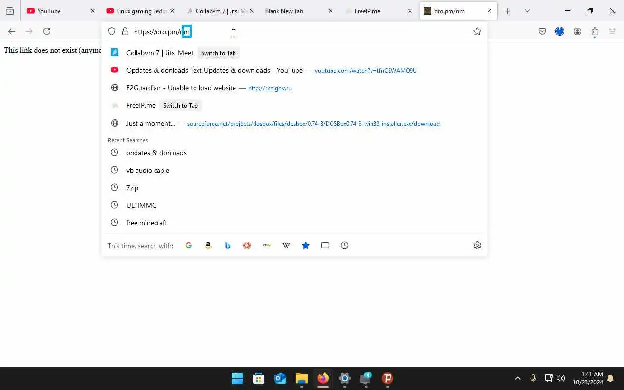Reload the current page
This screenshot has width=624, height=390.
47,31
